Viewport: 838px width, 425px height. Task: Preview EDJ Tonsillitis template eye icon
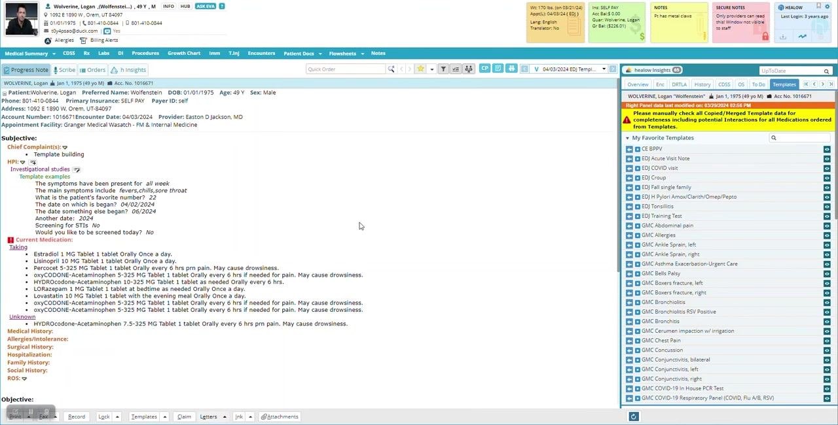pos(827,207)
